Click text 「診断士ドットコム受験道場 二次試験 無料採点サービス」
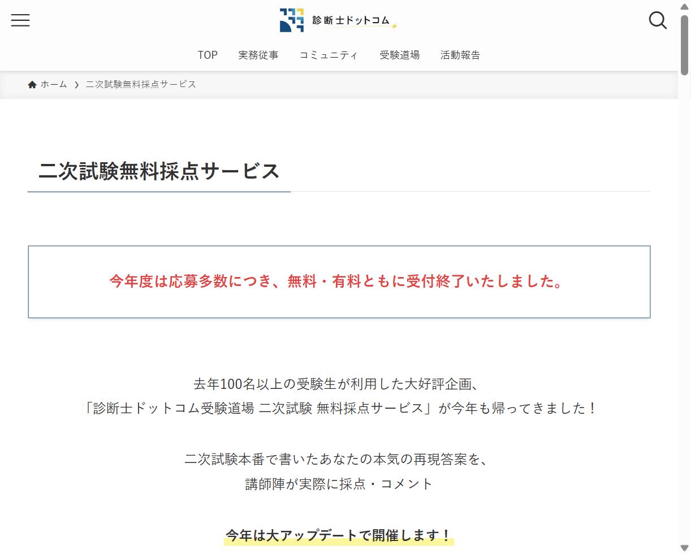This screenshot has width=691, height=554. pos(258,408)
